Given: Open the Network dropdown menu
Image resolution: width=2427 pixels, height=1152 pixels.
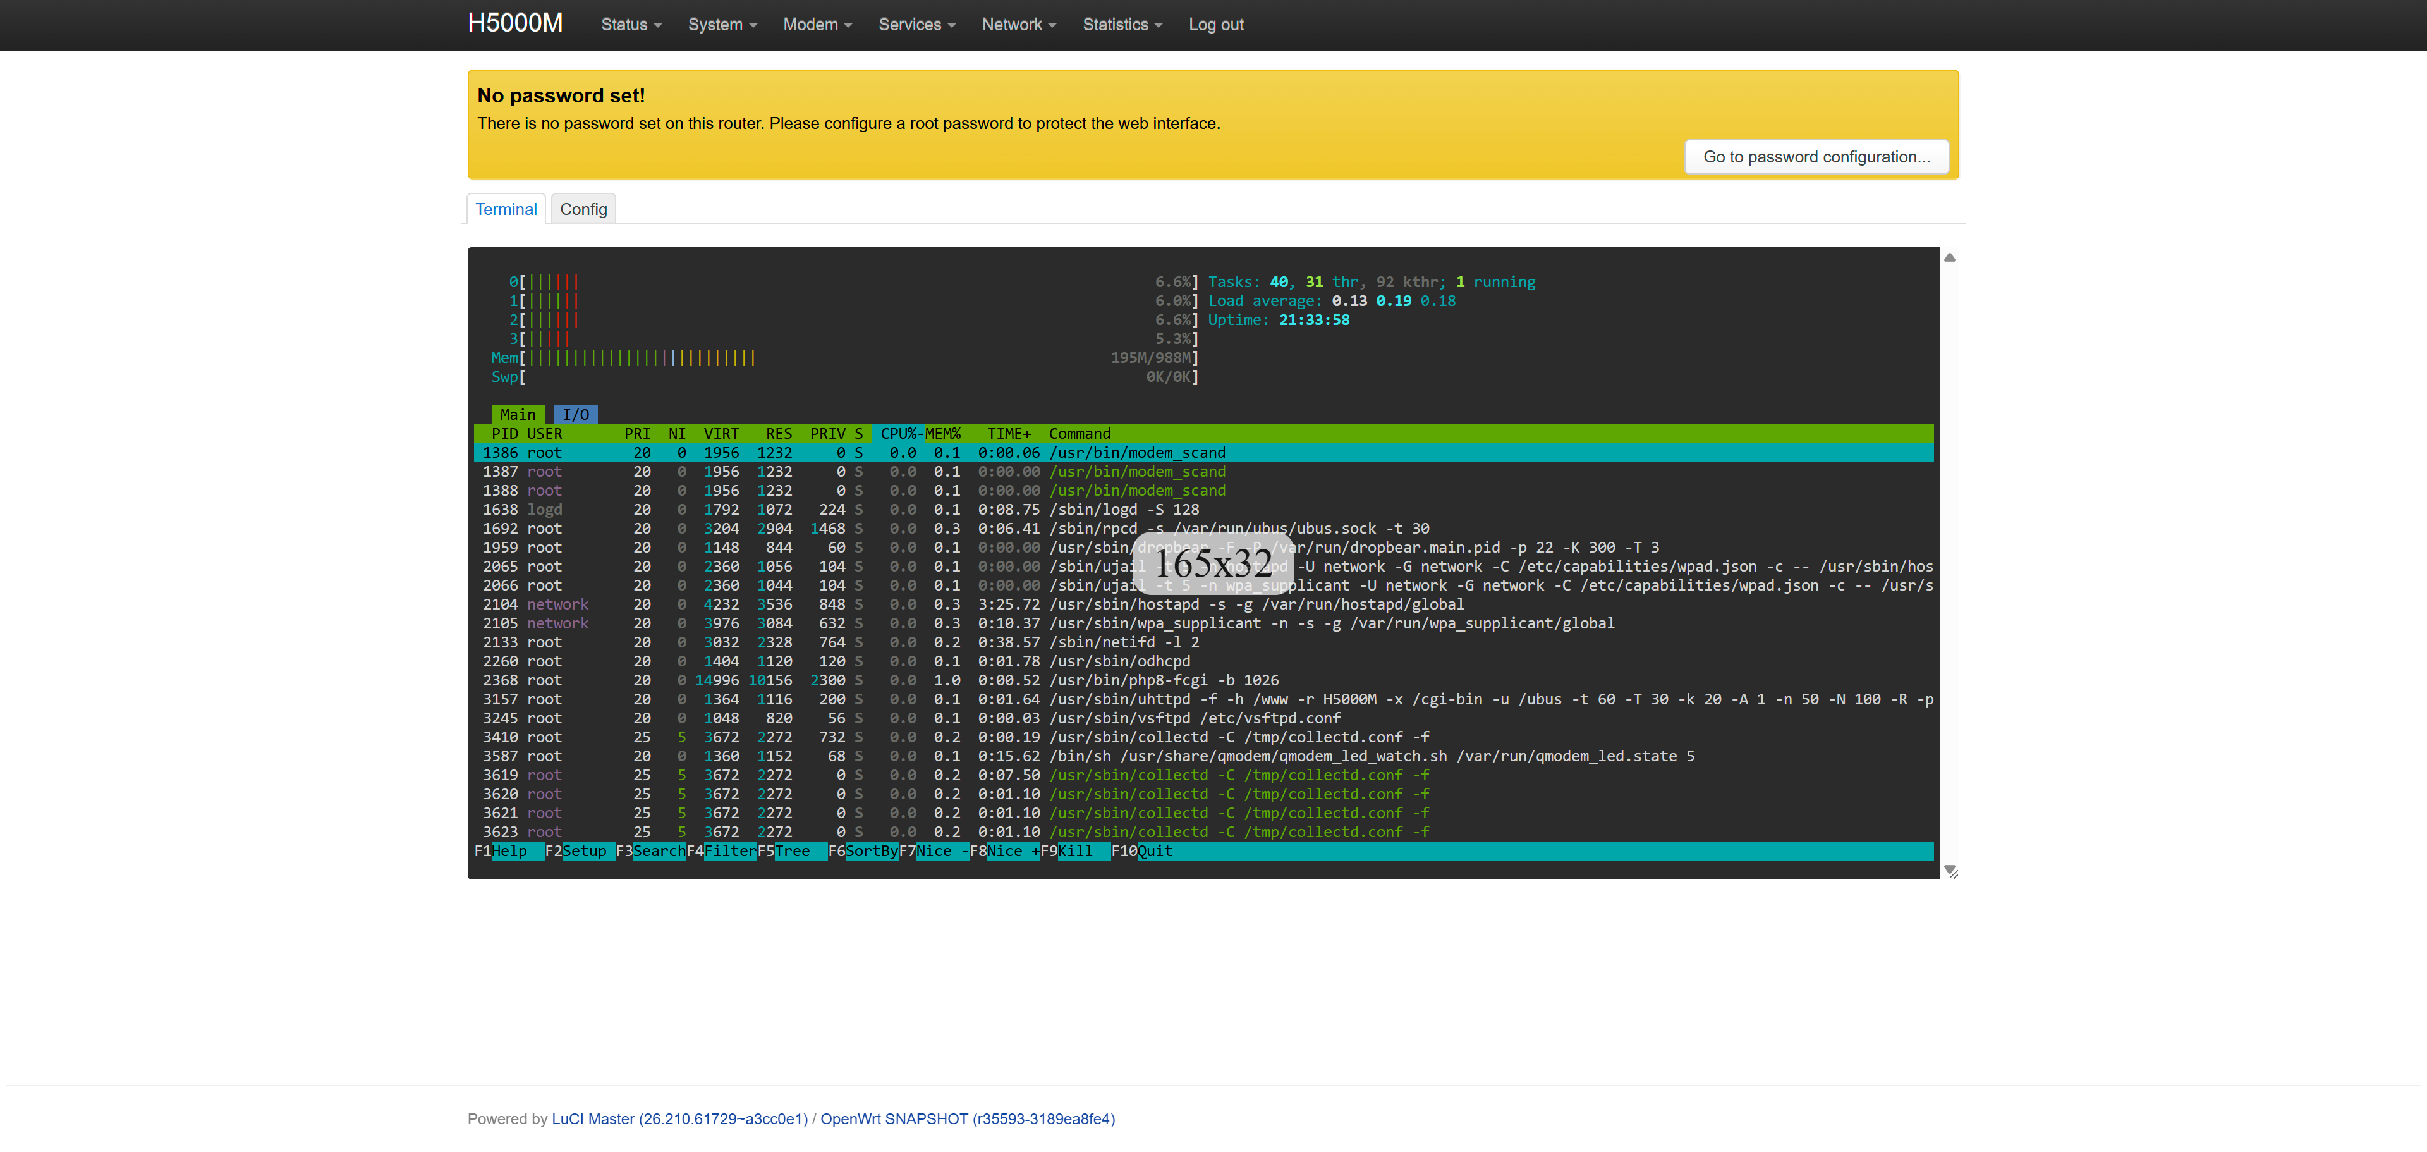Looking at the screenshot, I should pos(1018,25).
